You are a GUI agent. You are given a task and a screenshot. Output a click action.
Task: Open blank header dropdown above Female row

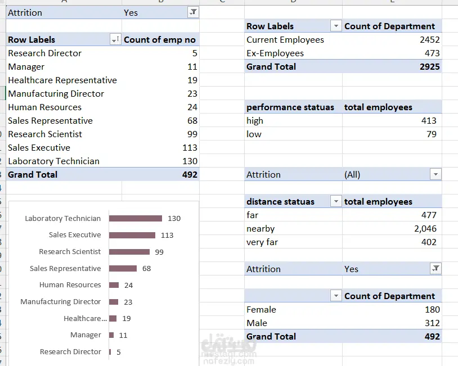336,296
